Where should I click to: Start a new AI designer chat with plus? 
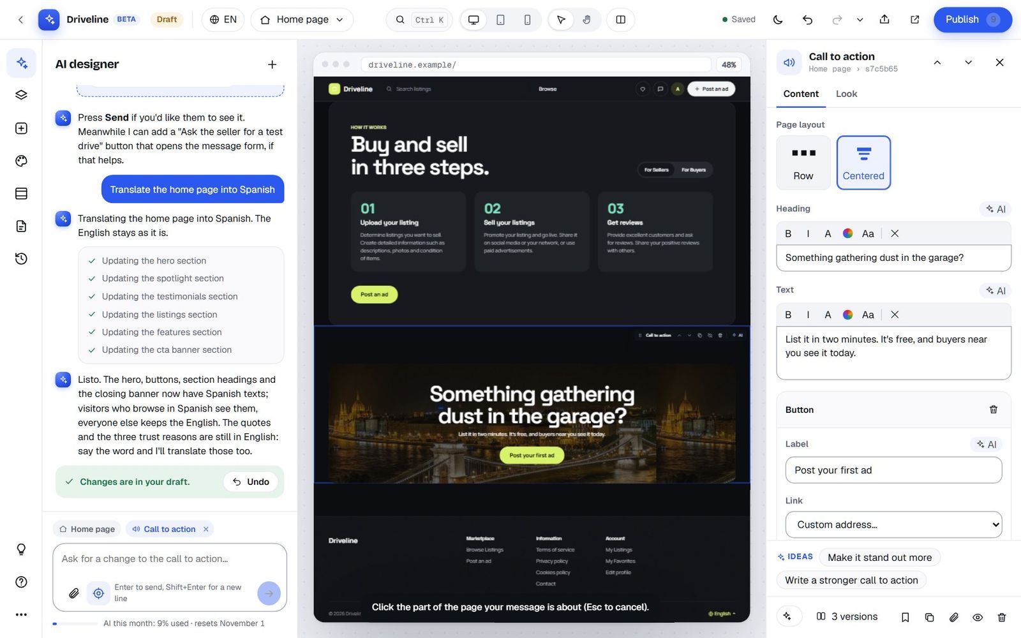[x=272, y=64]
